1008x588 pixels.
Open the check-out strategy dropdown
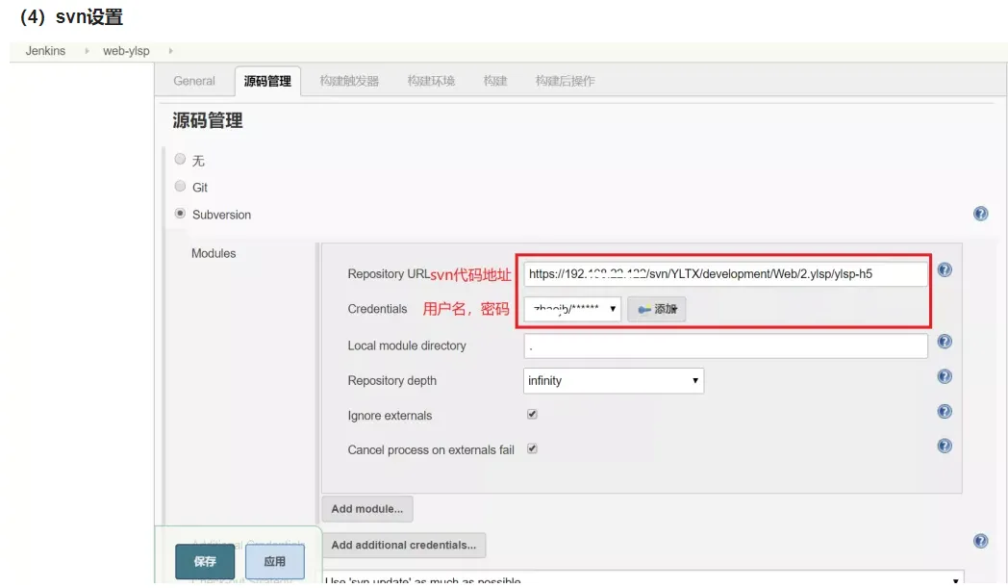(x=643, y=579)
